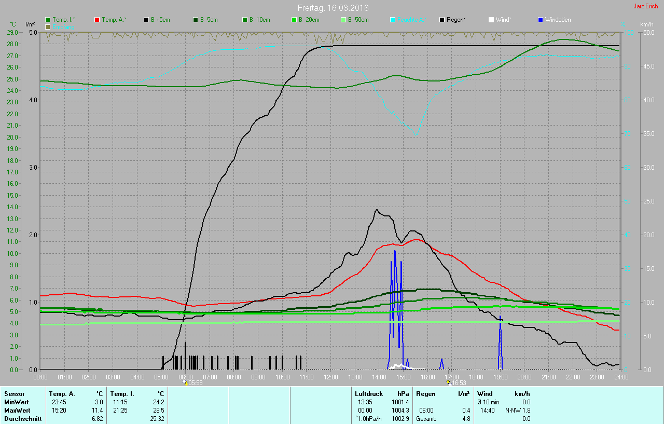Click the ^1.0hPa/h pressure trend text
The width and height of the screenshot is (664, 424).
click(x=368, y=419)
